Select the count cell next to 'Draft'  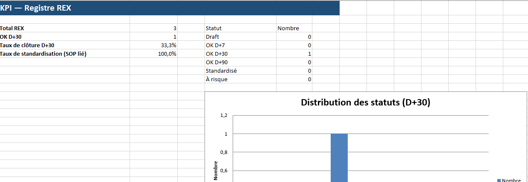click(294, 37)
